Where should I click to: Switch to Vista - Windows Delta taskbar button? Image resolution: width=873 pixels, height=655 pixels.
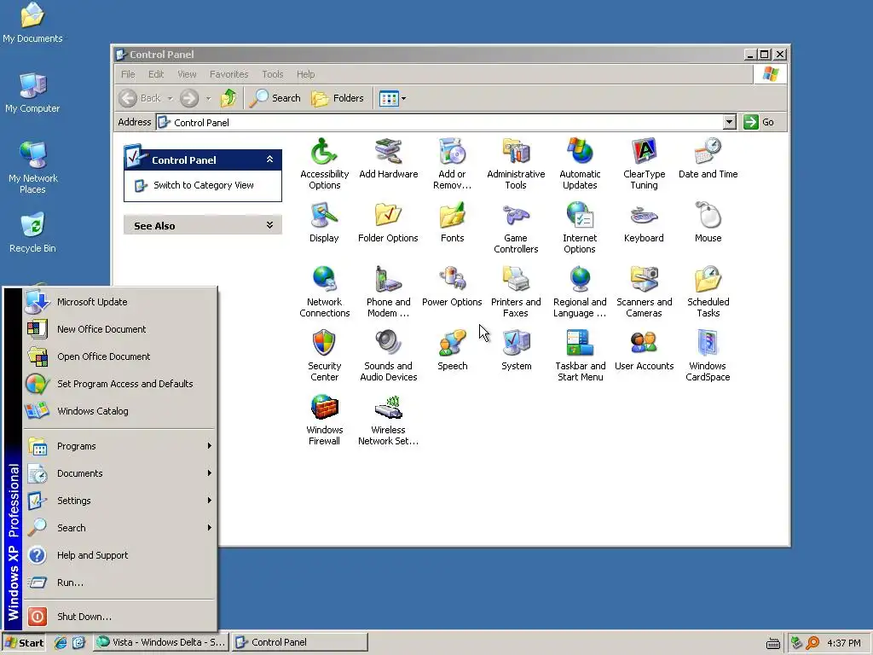click(x=160, y=643)
